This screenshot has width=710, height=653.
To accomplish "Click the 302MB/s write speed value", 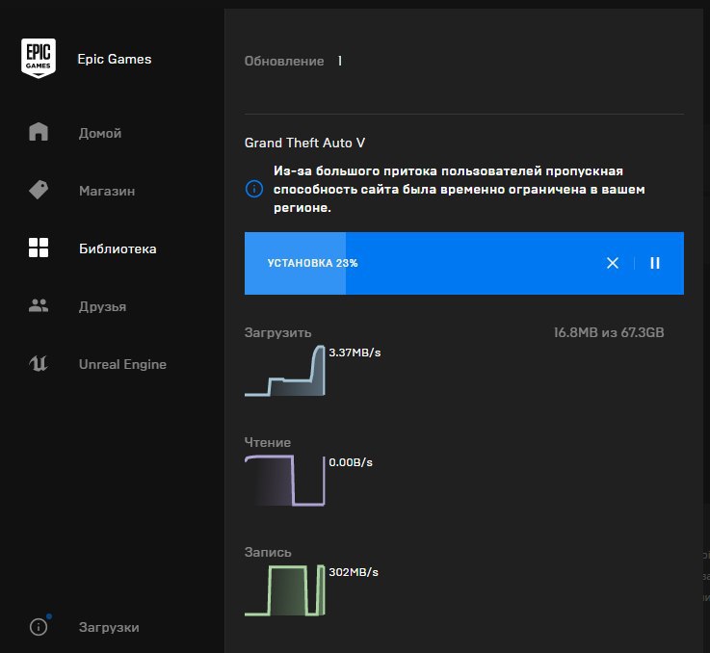I will coord(354,572).
